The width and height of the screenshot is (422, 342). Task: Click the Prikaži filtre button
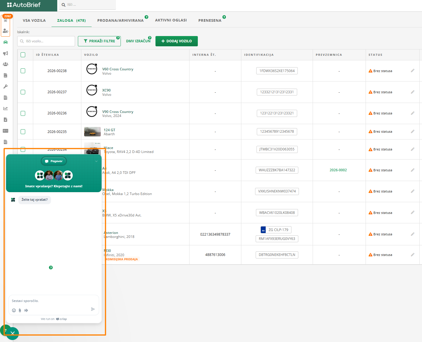click(x=99, y=41)
